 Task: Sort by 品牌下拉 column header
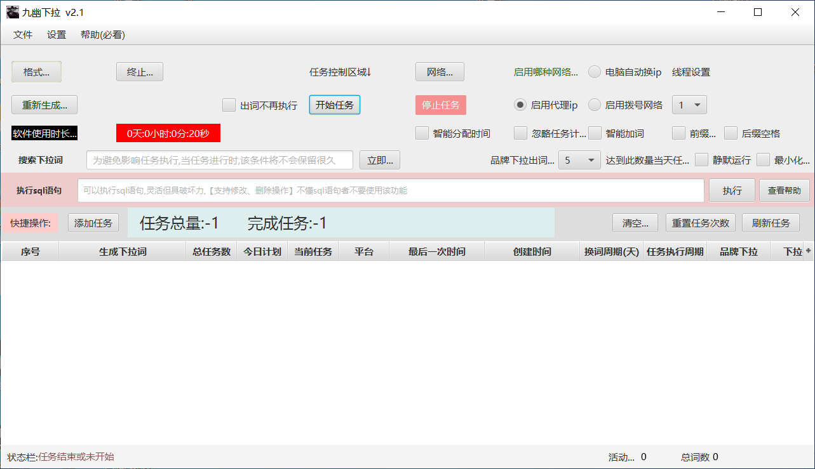click(x=738, y=251)
